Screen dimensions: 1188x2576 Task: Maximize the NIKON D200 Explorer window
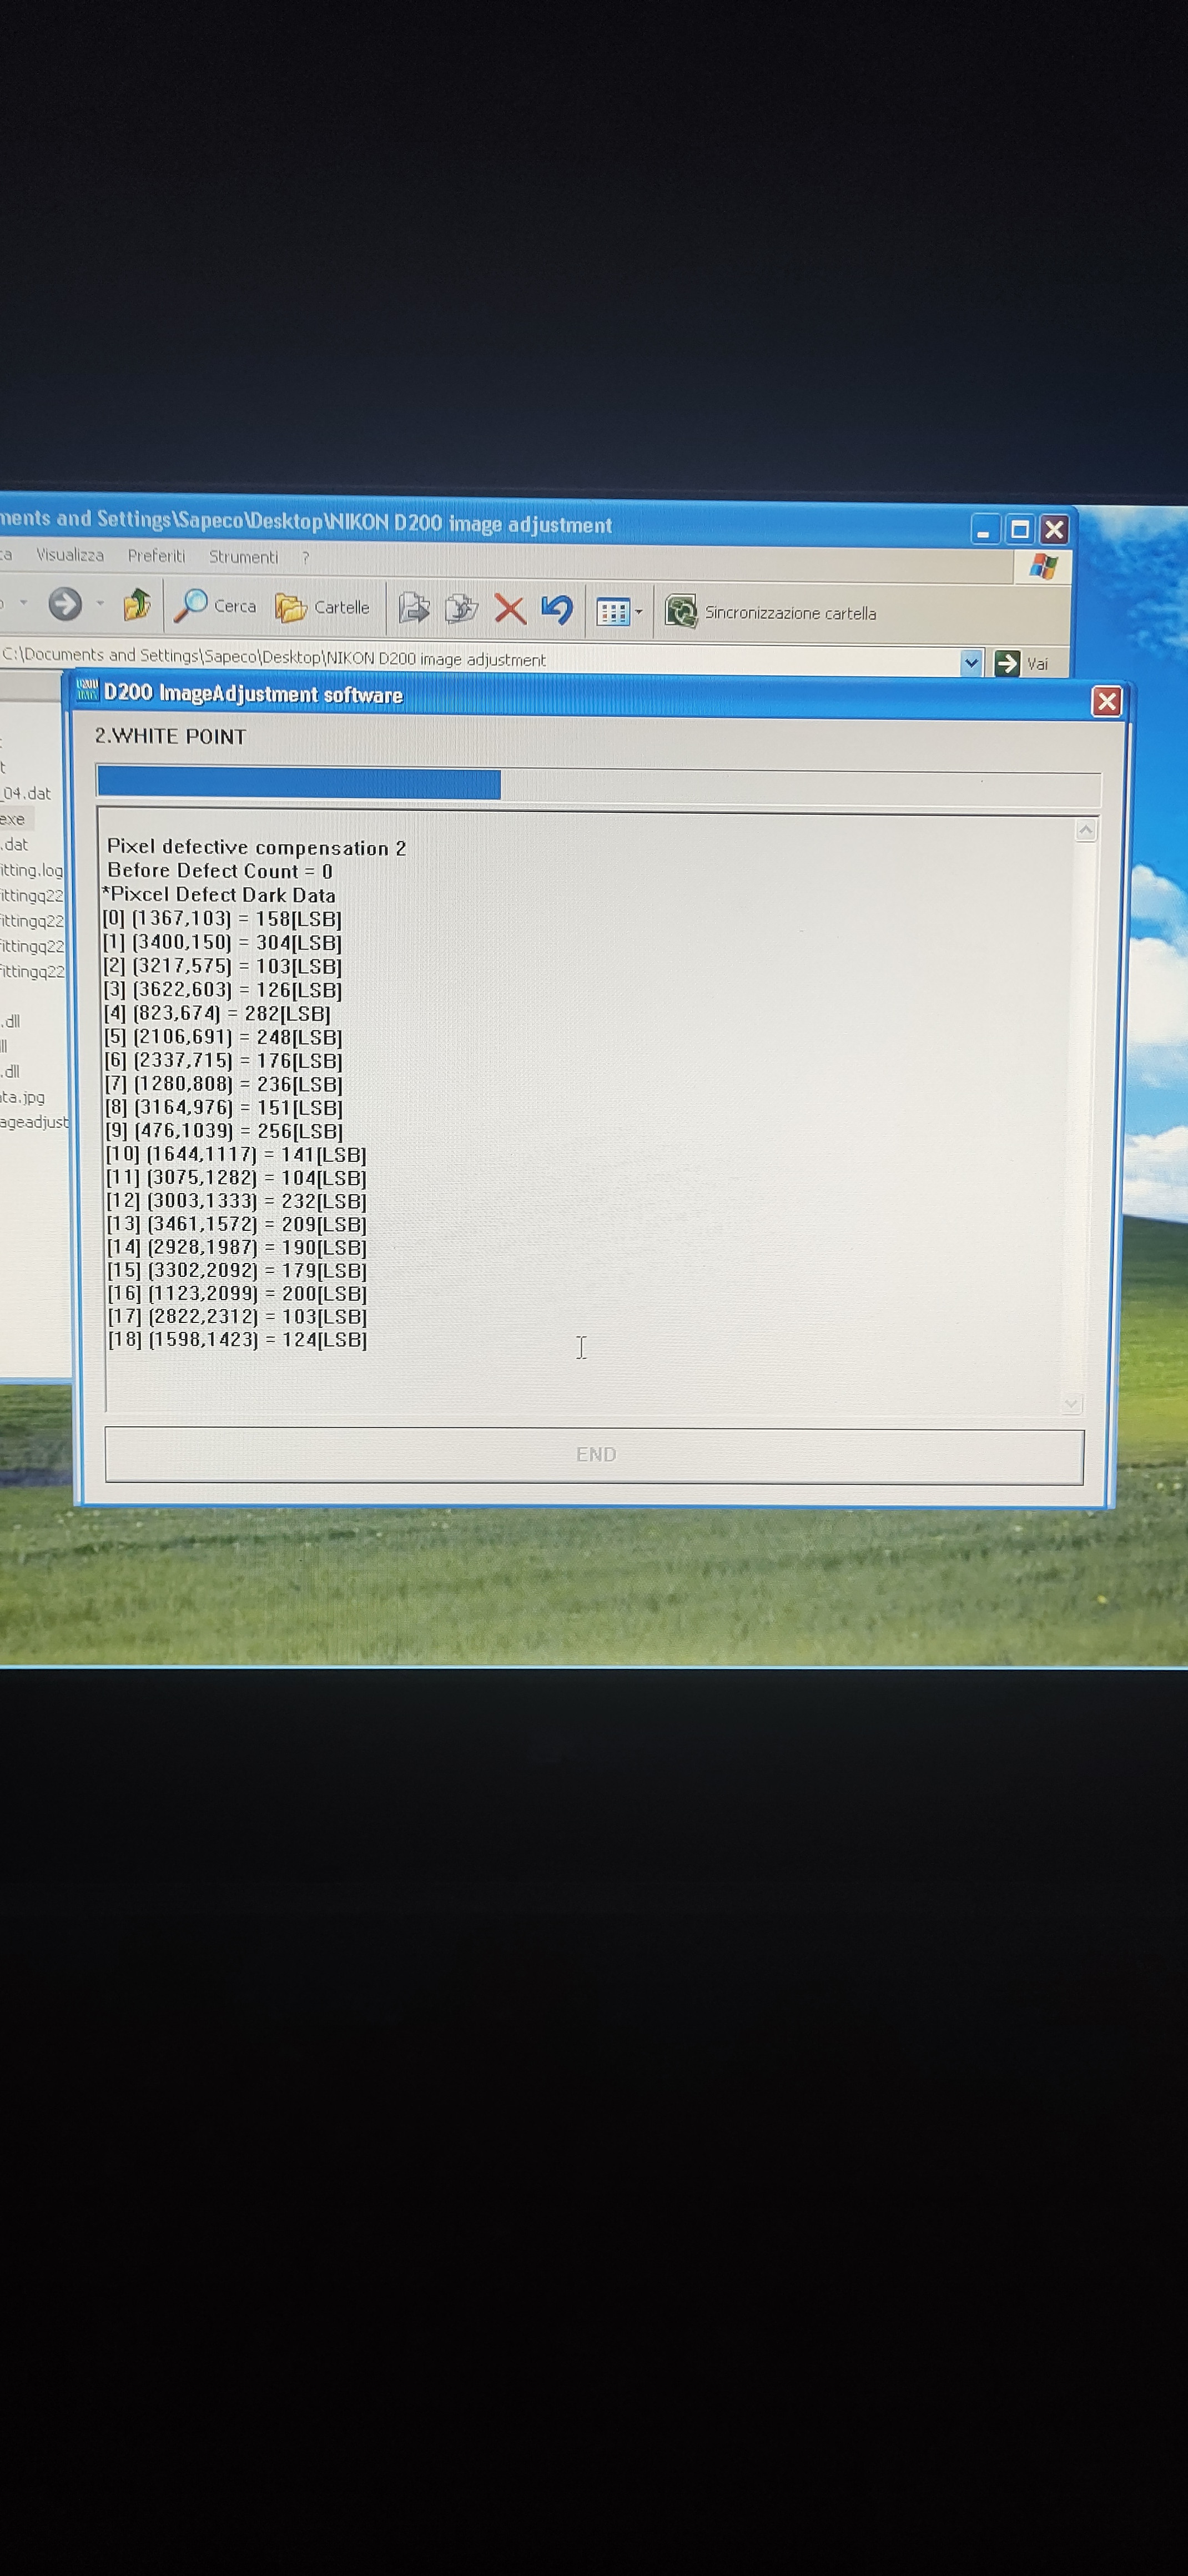[x=1019, y=529]
